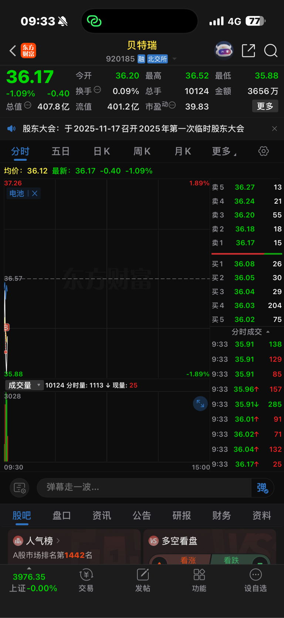Switch to the 月K chart tab
The image size is (284, 618).
click(x=182, y=151)
